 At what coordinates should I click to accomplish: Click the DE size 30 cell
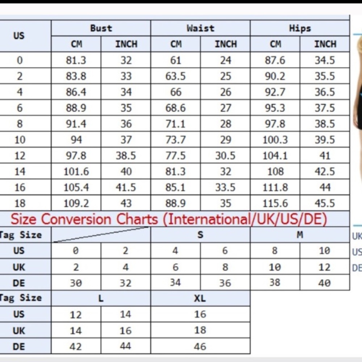[76, 283]
